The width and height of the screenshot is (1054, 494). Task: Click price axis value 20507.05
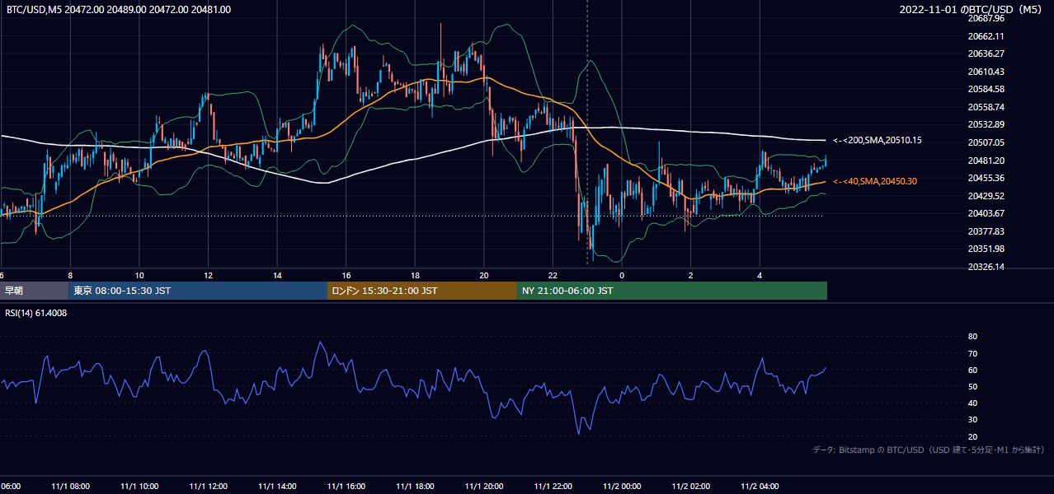986,142
